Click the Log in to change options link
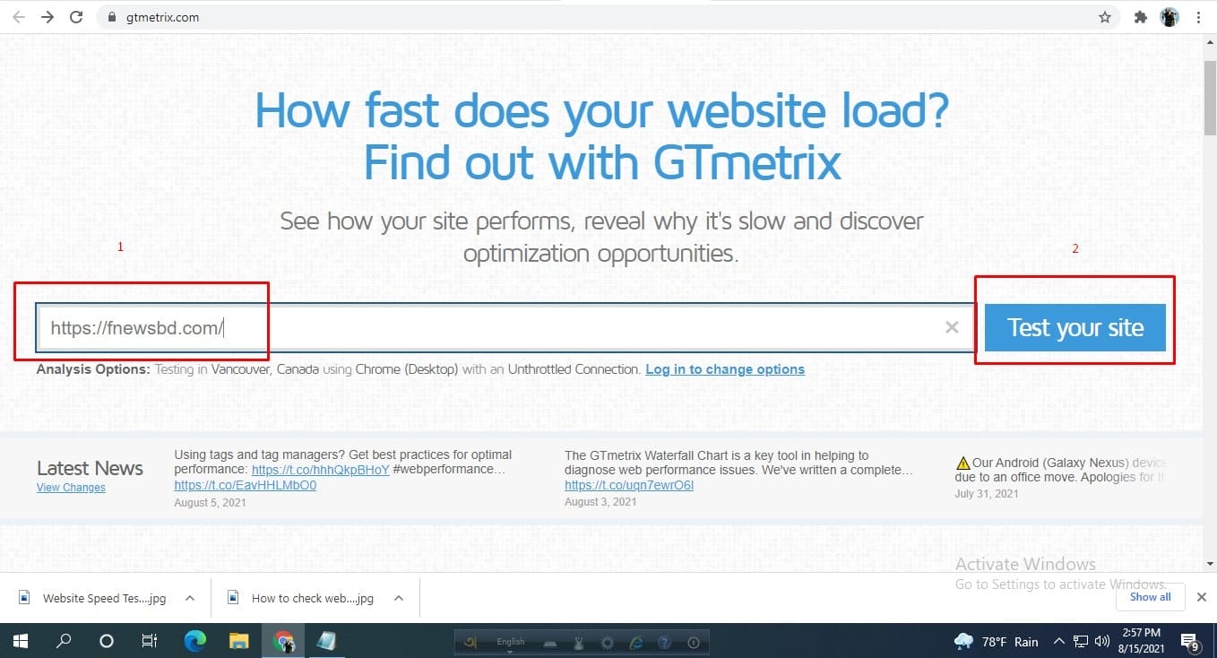The height and width of the screenshot is (658, 1217). click(725, 369)
